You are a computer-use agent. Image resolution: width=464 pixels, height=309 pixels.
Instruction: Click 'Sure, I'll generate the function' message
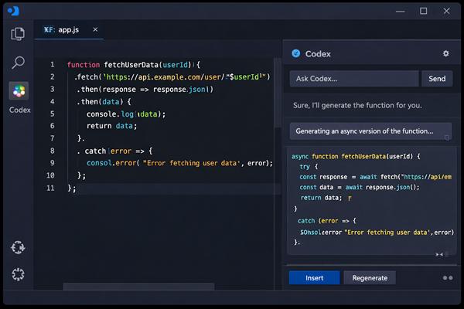(x=357, y=106)
